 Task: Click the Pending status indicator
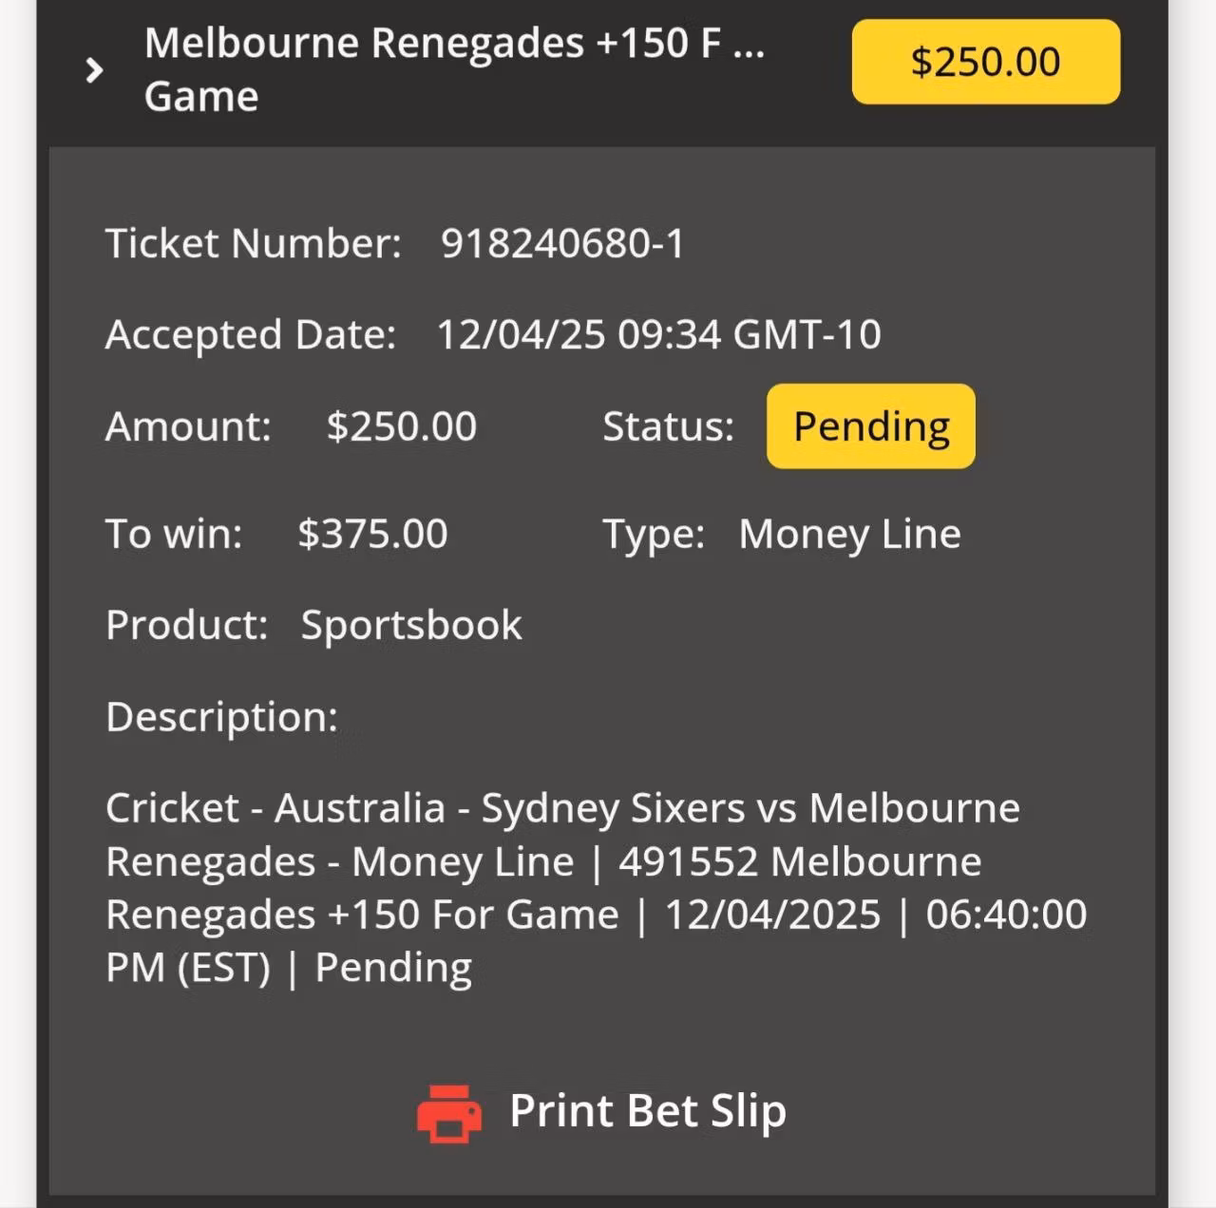(x=869, y=426)
